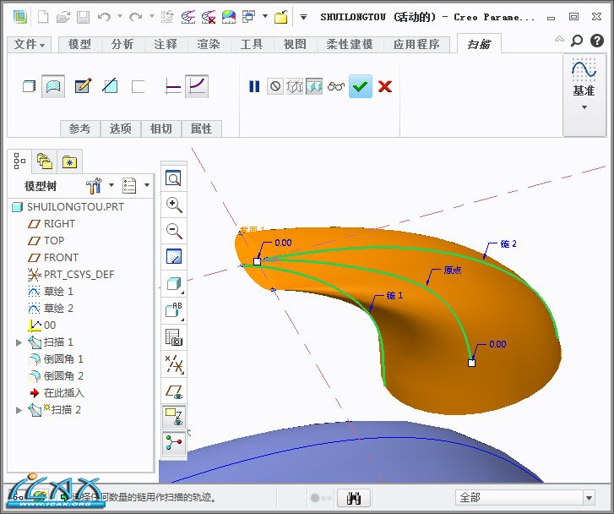The height and width of the screenshot is (514, 614).
Task: Expand the 扫描 1 tree node
Action: coord(19,342)
